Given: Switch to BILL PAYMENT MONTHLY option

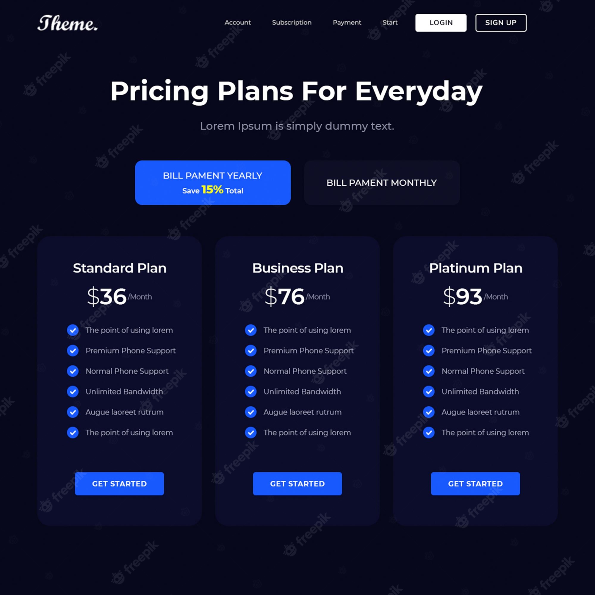Looking at the screenshot, I should (381, 183).
